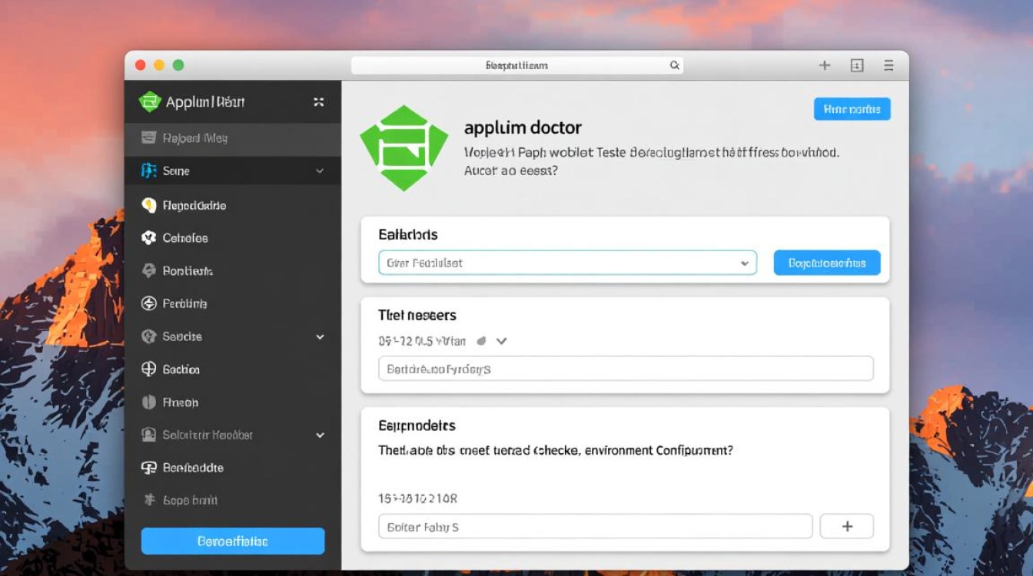The image size is (1033, 576).
Task: Click the green Appium logo in the sidebar header
Action: [149, 101]
